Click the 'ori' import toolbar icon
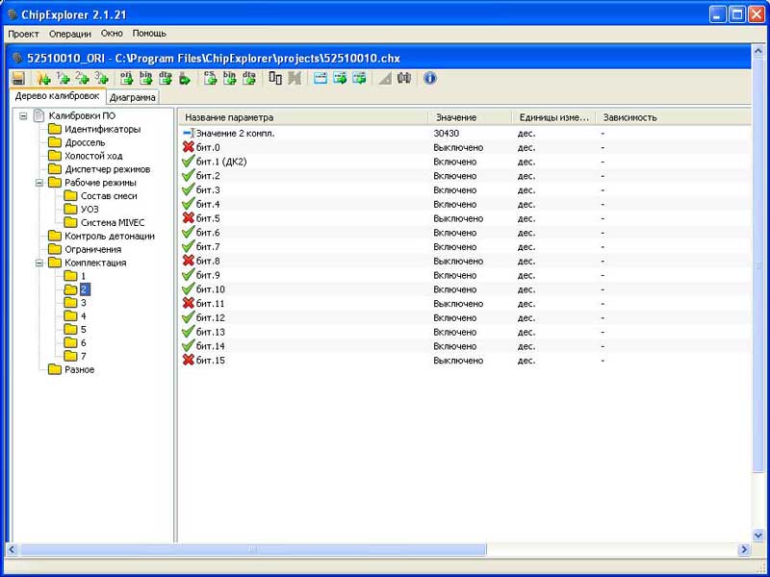 (x=127, y=78)
